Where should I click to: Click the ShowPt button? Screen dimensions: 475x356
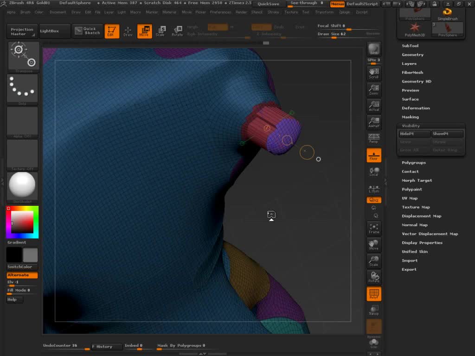448,134
